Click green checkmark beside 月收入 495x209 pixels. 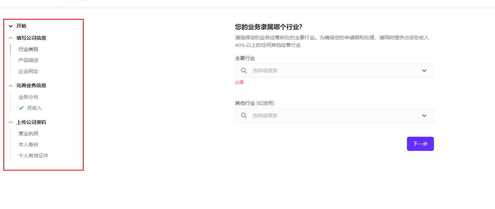pos(21,108)
